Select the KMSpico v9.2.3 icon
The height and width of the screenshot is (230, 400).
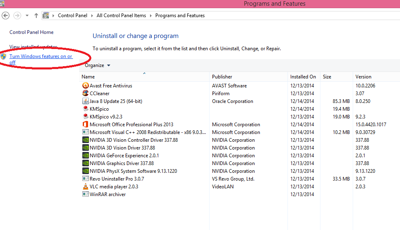[86, 116]
